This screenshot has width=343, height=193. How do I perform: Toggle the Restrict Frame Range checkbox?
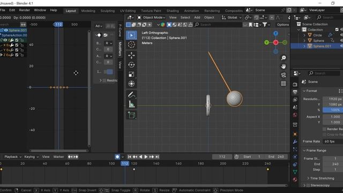[x=105, y=80]
